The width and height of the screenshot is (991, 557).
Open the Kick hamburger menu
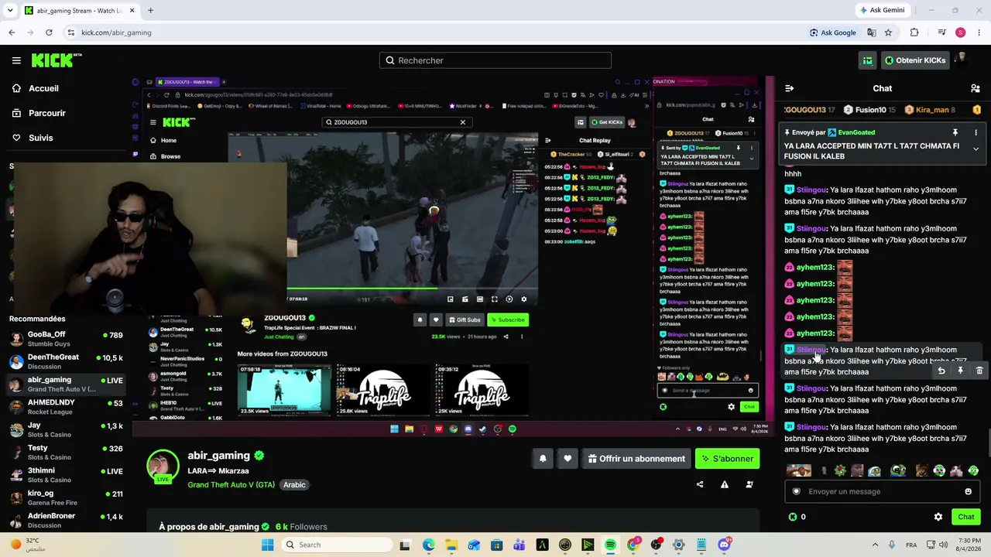click(x=16, y=60)
